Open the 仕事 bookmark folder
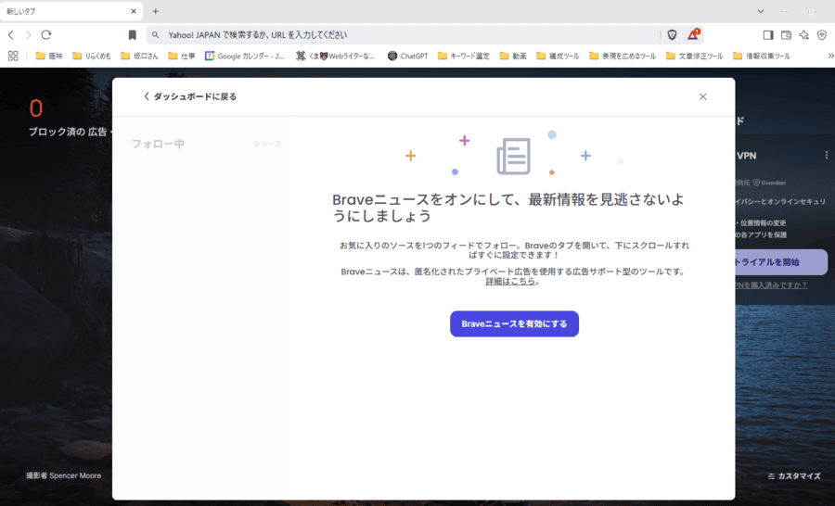Image resolution: width=835 pixels, height=506 pixels. [x=181, y=56]
